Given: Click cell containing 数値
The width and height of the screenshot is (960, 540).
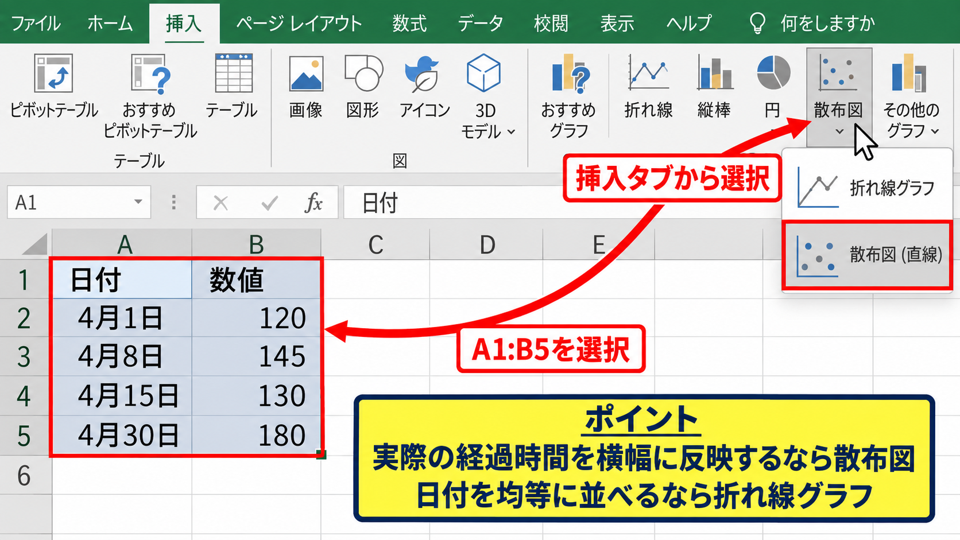Looking at the screenshot, I should (257, 279).
